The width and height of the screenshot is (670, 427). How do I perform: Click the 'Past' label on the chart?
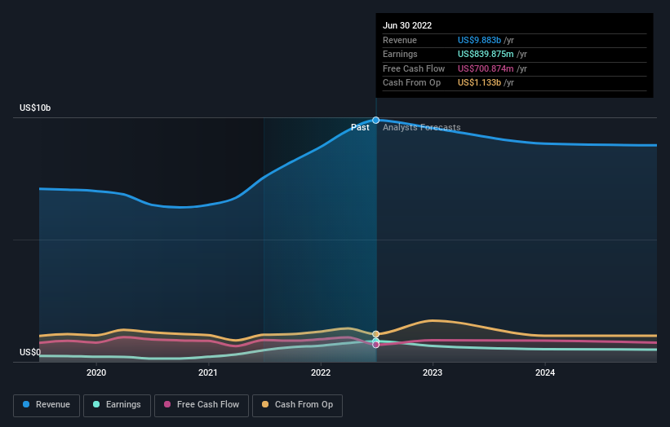[x=360, y=127]
